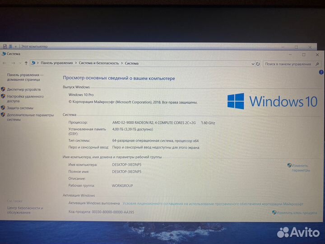Select 64-разрядная операционная система text
Screen dimensions: 325x244
[155, 141]
